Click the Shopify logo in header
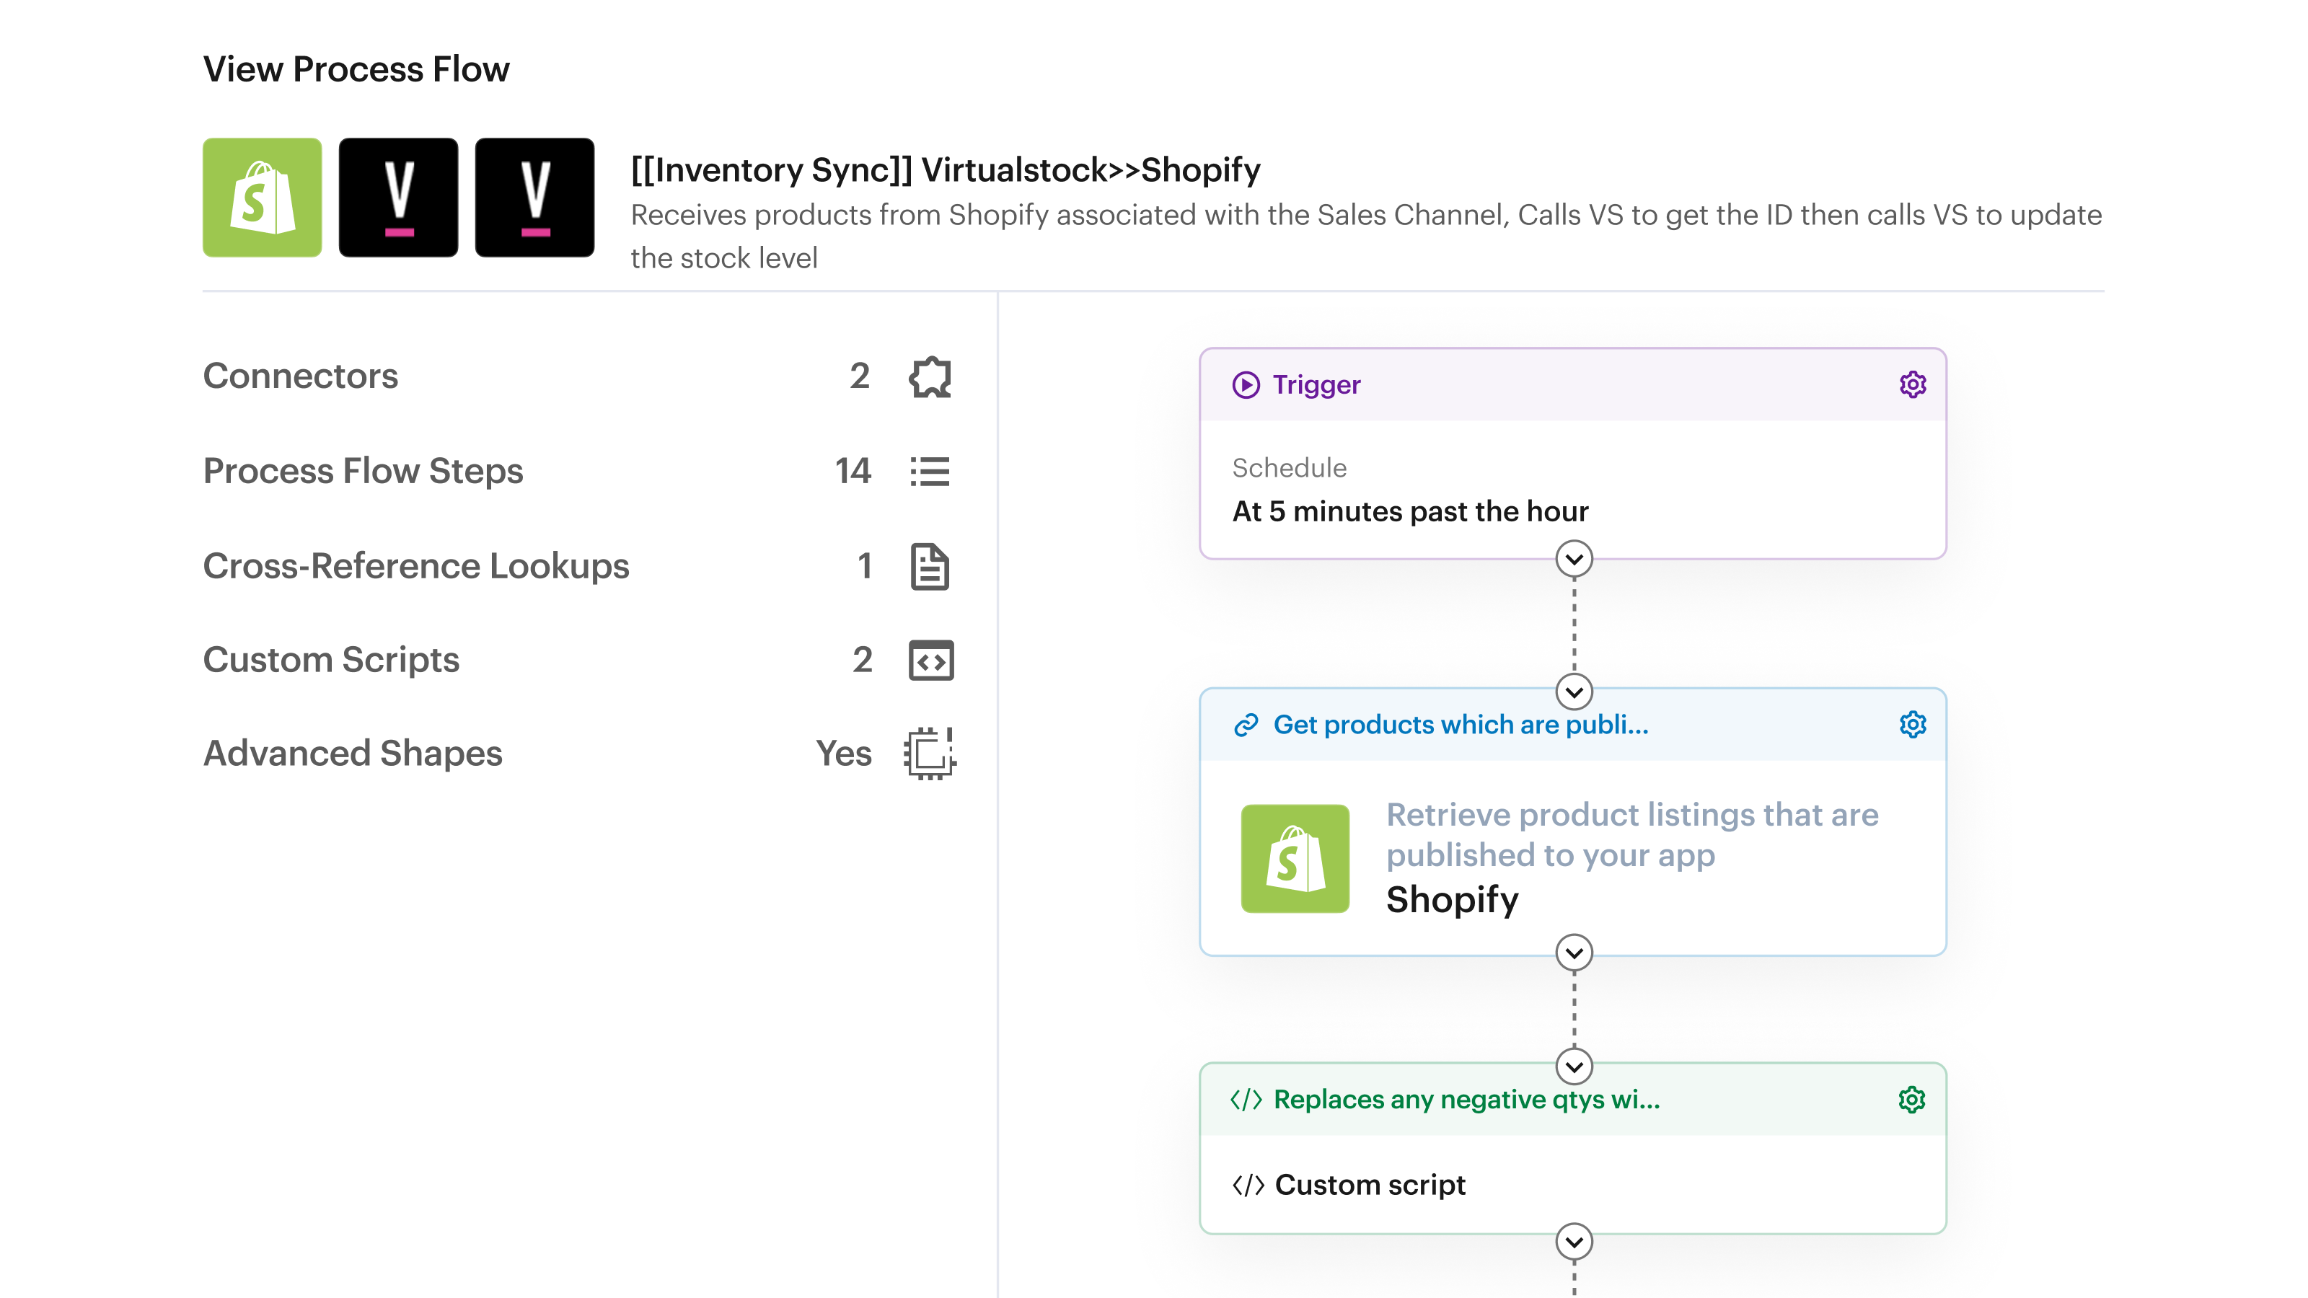The width and height of the screenshot is (2308, 1298). pyautogui.click(x=262, y=197)
